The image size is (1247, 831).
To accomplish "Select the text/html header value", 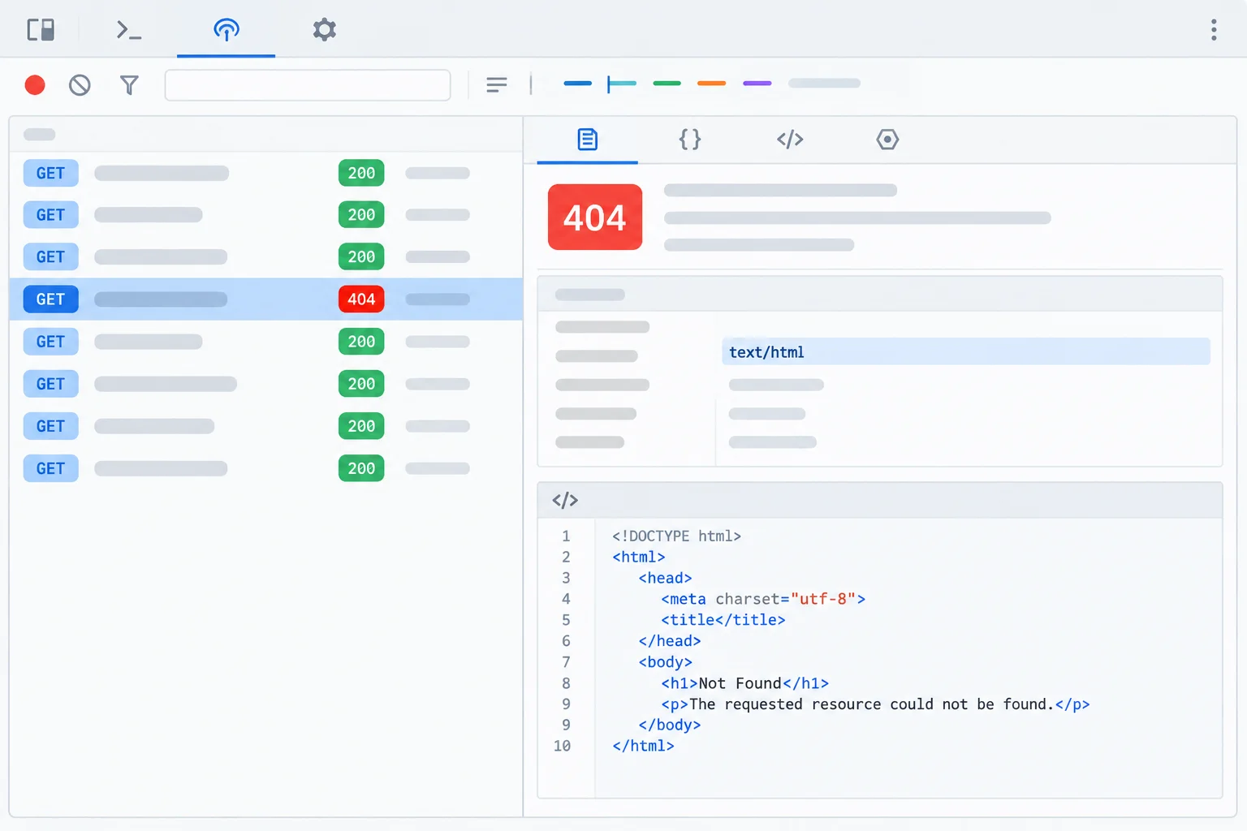I will 966,352.
